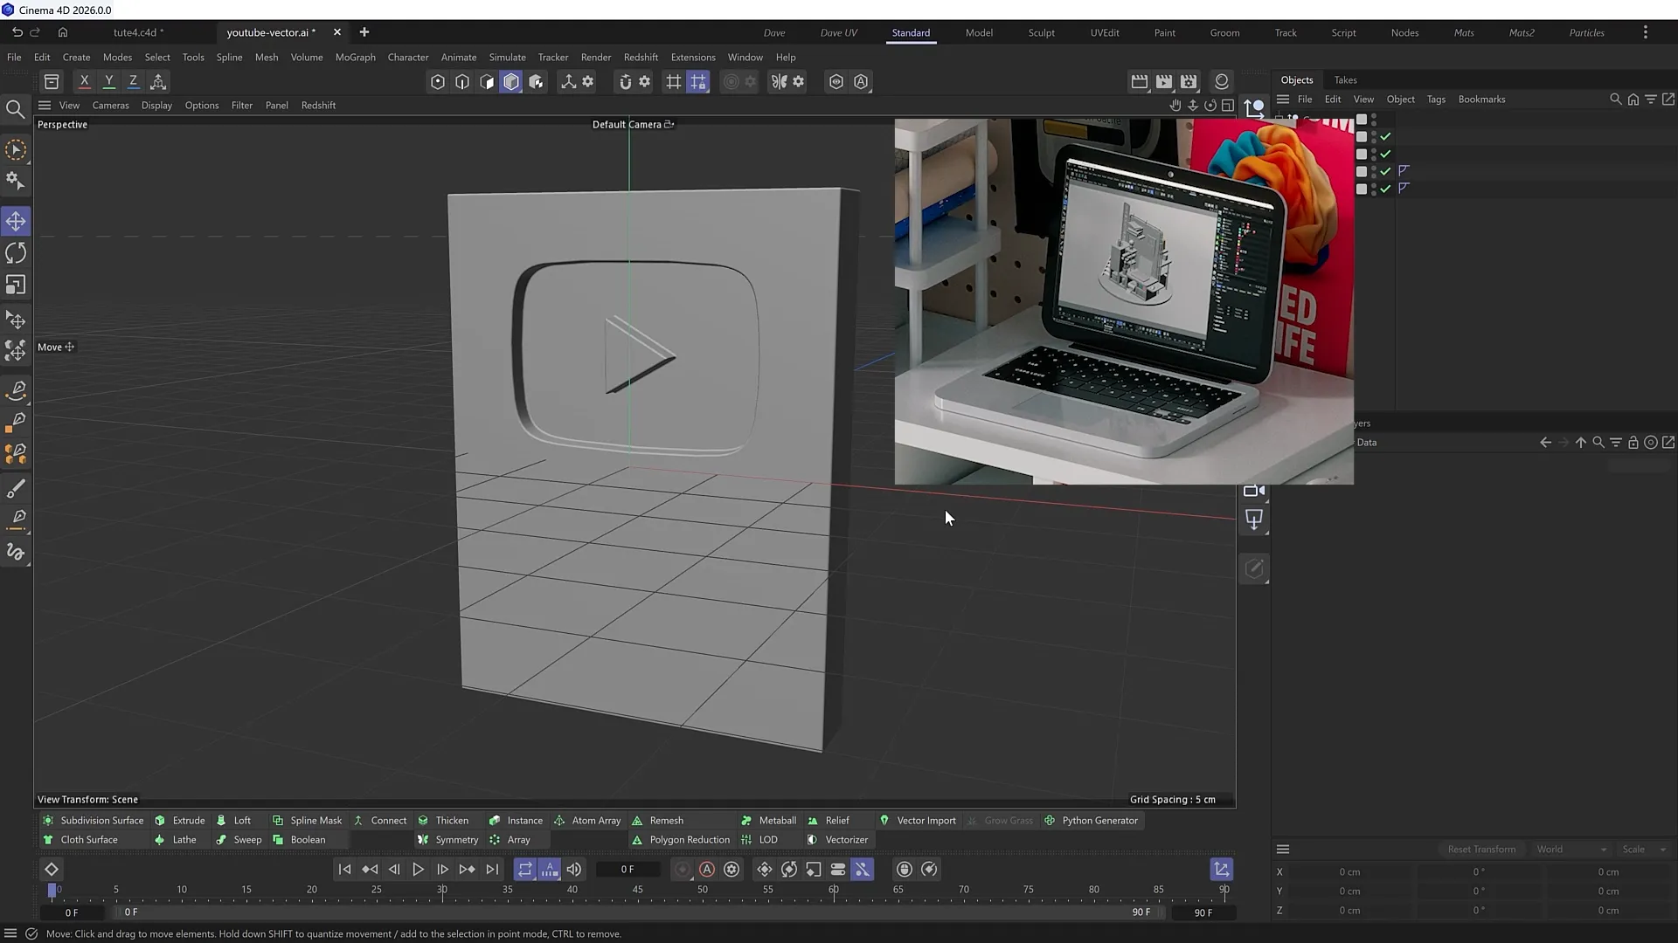The height and width of the screenshot is (943, 1678).
Task: Play the animation forward
Action: (x=418, y=869)
